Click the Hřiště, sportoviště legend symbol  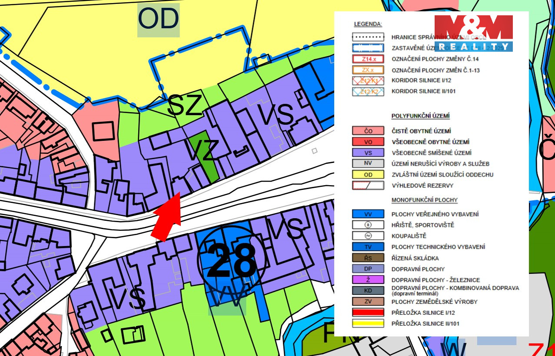pos(368,225)
